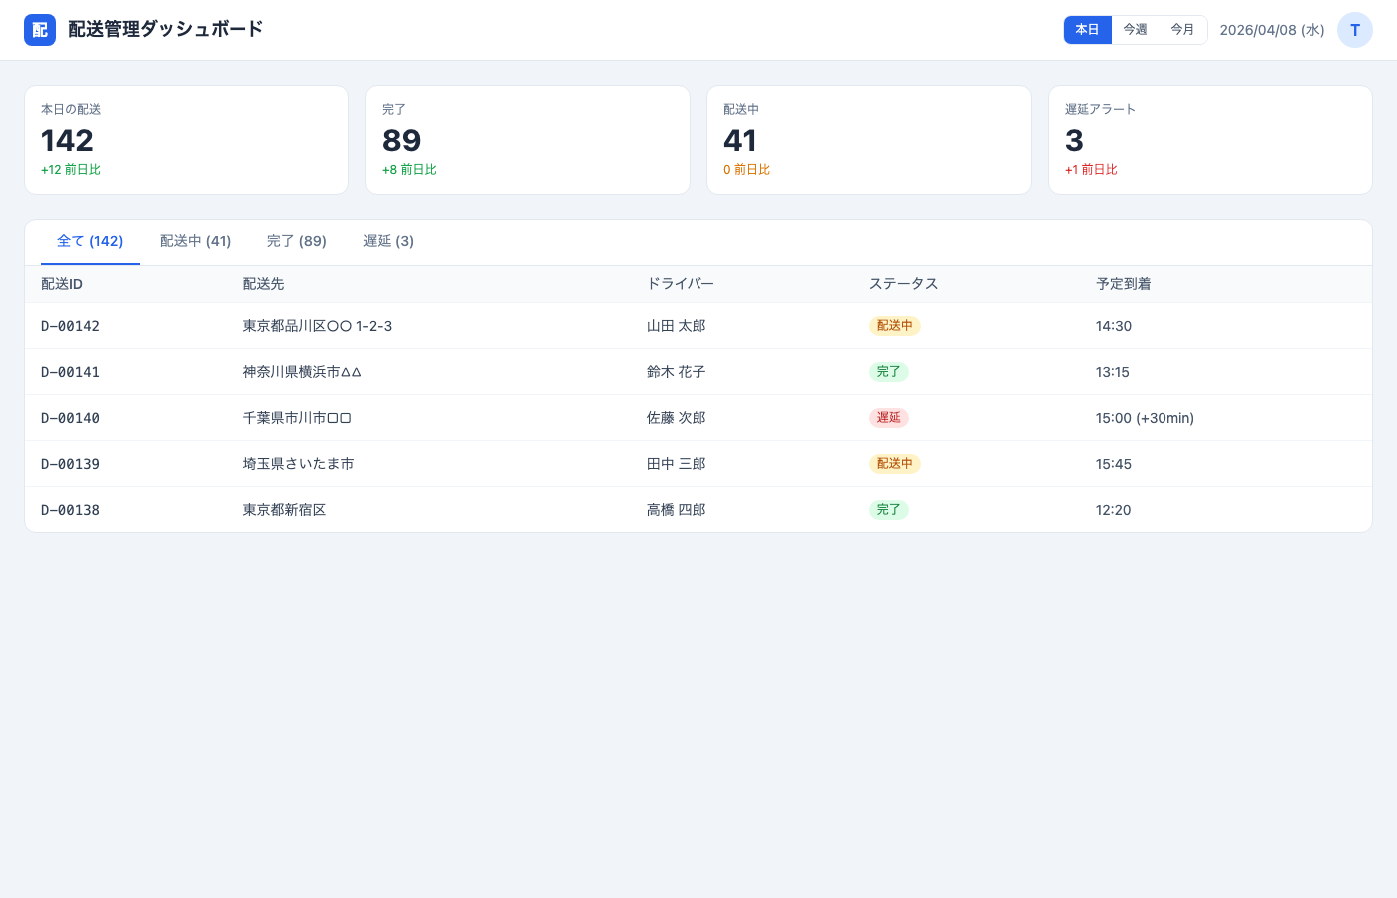Click the 遅延 status badge for D-00140
Screen dimensions: 1397x898
coord(889,418)
